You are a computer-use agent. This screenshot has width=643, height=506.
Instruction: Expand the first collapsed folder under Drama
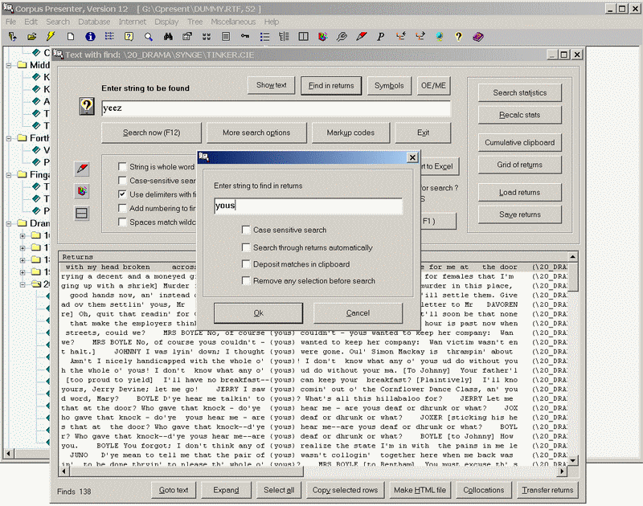pyautogui.click(x=23, y=236)
